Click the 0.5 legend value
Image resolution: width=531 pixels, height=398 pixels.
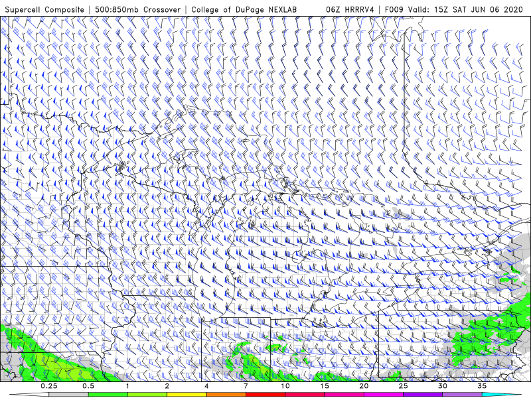pos(88,386)
